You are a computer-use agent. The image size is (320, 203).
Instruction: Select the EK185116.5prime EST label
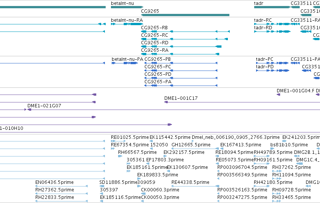[x=120, y=198]
